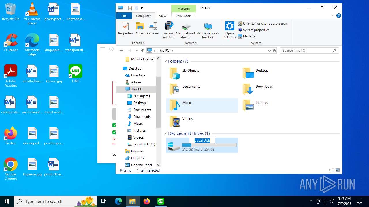Click the search magnifier in Search This PC

point(334,51)
